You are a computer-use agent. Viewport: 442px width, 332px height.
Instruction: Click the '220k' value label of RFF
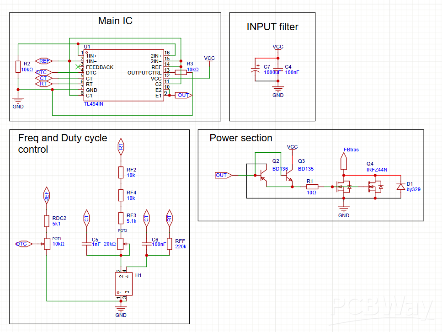pyautogui.click(x=181, y=246)
